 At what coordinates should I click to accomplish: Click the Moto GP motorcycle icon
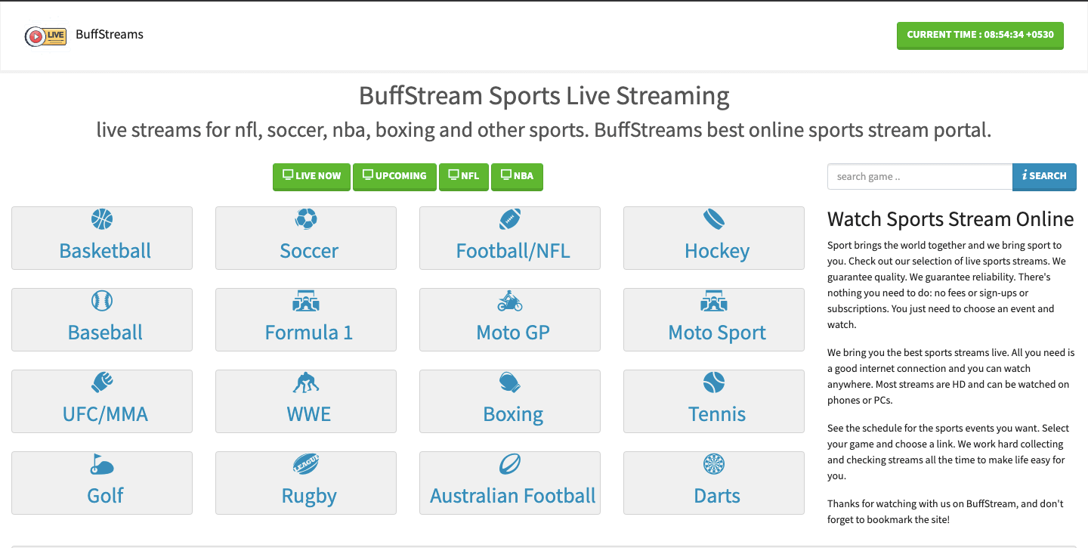pyautogui.click(x=509, y=301)
